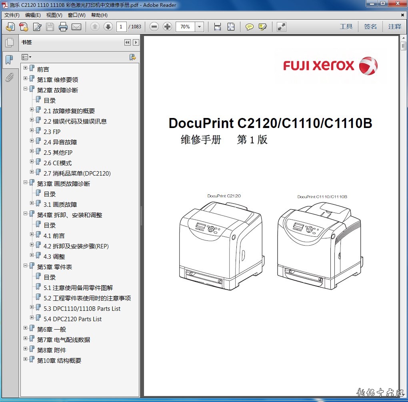Go to next page using down arrow
This screenshot has width=408, height=402.
(x=108, y=27)
